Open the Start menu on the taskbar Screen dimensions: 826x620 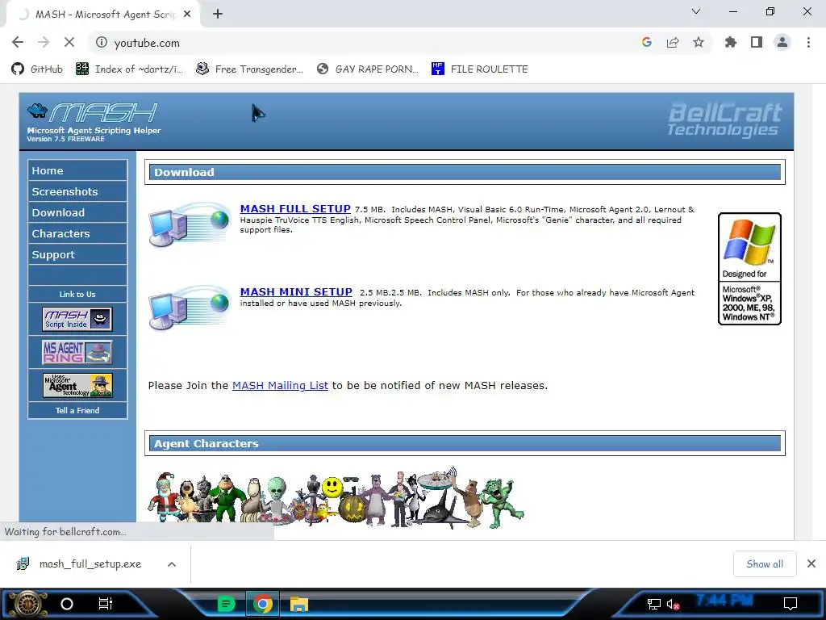coord(27,604)
